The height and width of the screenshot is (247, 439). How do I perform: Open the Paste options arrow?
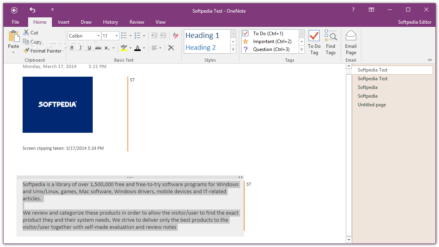[13, 52]
